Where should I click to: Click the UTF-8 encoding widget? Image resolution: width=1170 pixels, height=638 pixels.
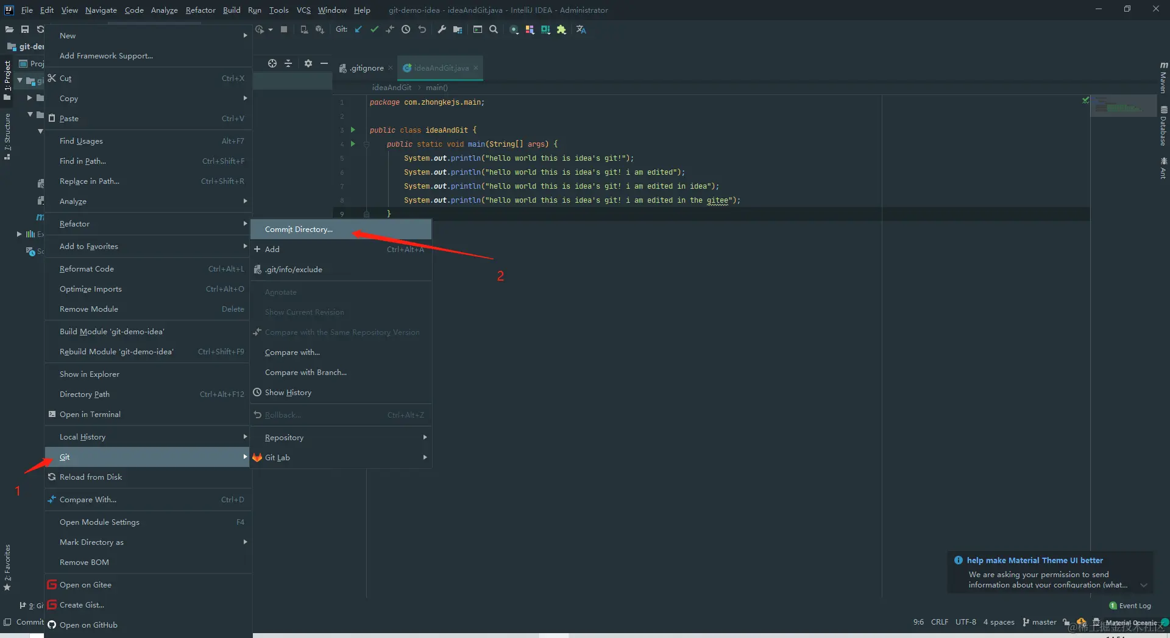(965, 622)
